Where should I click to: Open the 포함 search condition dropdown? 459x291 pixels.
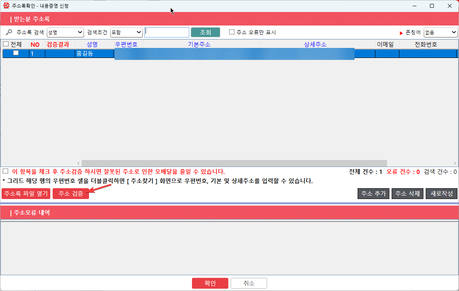click(127, 32)
